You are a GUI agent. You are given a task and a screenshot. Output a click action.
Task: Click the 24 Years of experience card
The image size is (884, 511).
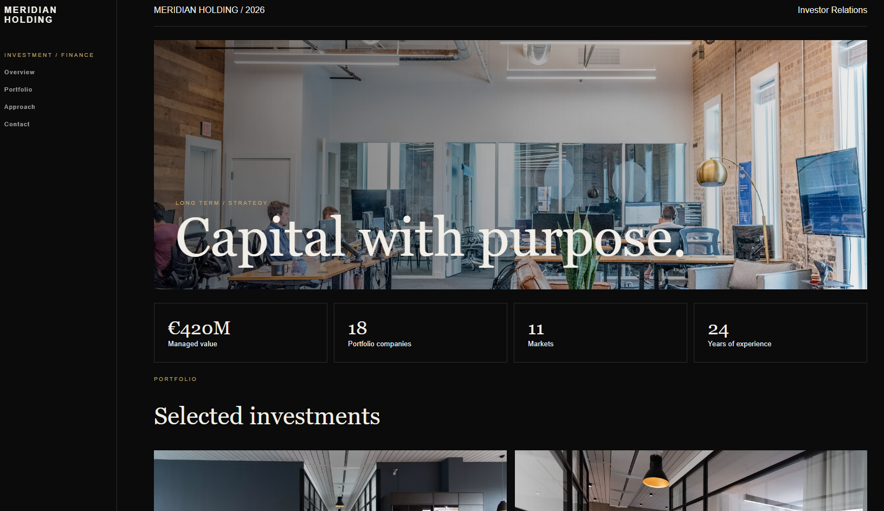[x=780, y=333]
